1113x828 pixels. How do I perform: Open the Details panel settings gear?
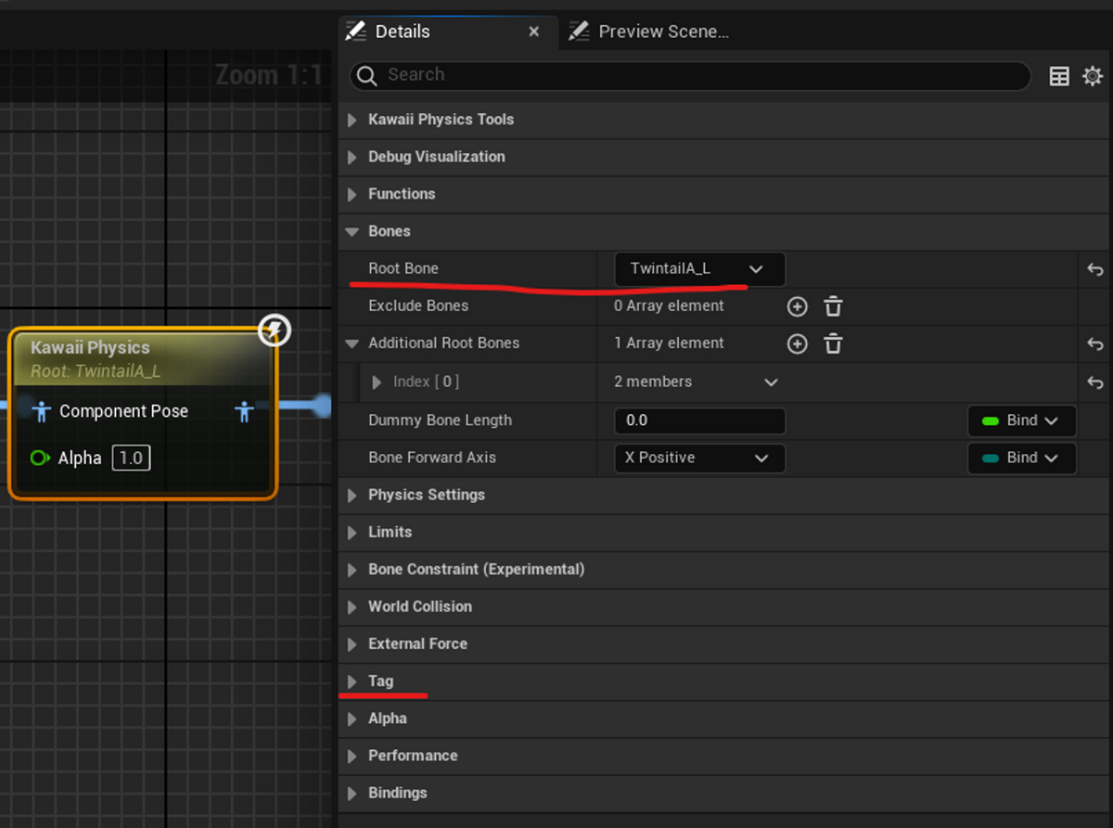pyautogui.click(x=1093, y=76)
